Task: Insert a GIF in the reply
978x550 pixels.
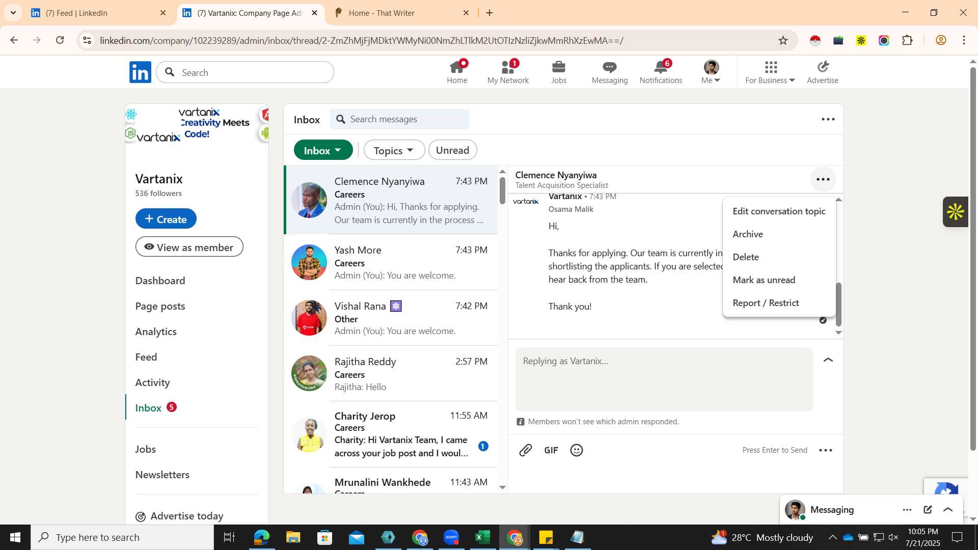Action: tap(551, 450)
